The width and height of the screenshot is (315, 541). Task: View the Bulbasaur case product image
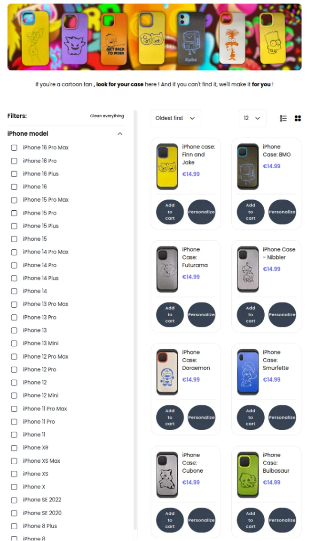[x=248, y=475]
